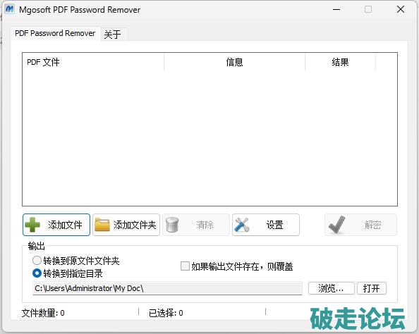
Task: Switch to the 关于 tab
Action: 112,34
